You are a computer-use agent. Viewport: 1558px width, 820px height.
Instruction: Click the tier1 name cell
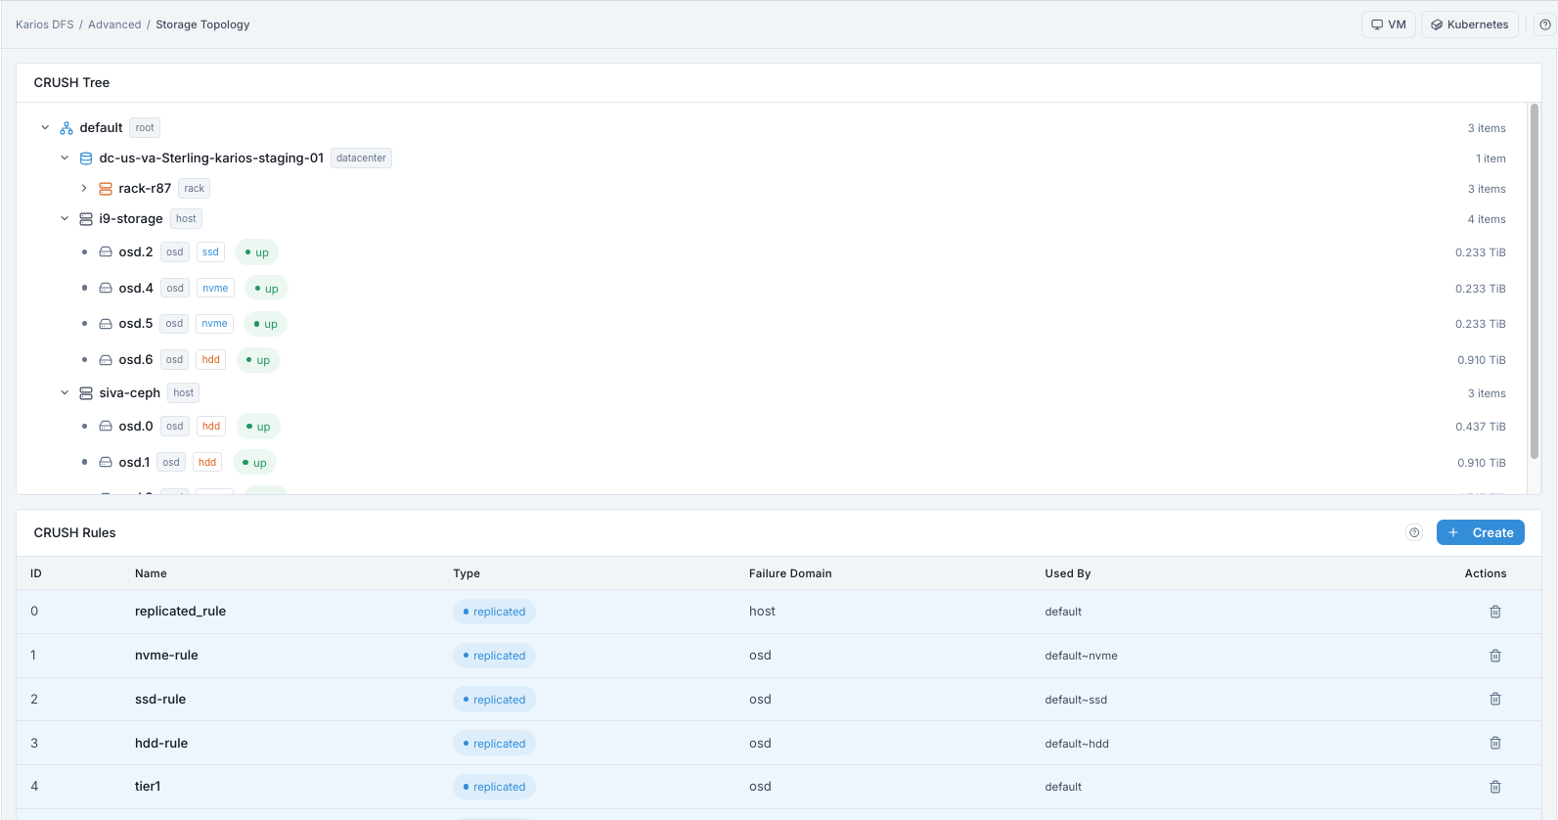(x=148, y=787)
